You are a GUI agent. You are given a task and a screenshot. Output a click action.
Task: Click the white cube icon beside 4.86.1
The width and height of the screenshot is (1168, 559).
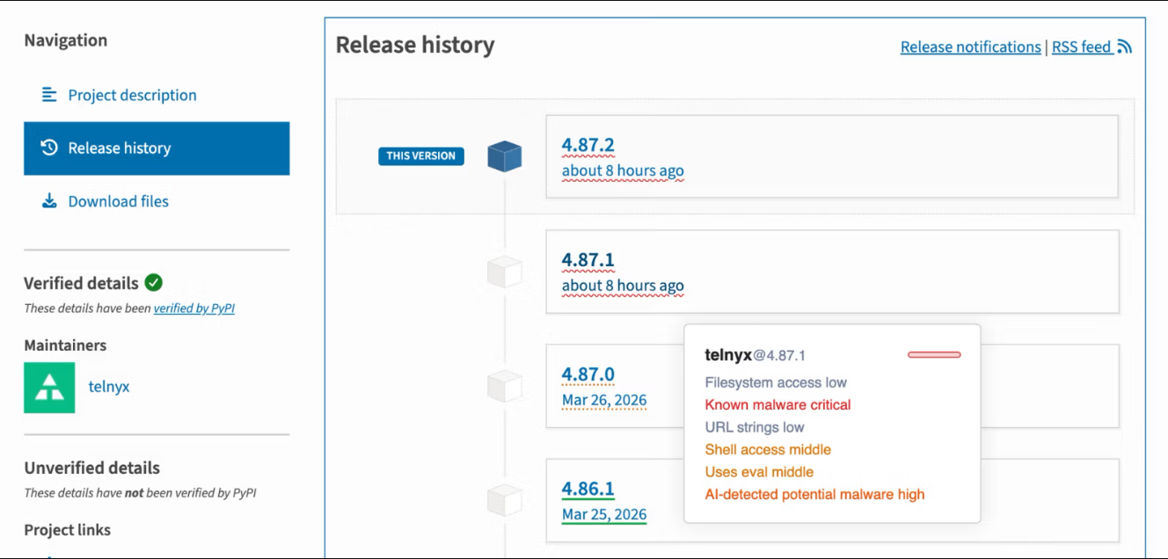505,500
